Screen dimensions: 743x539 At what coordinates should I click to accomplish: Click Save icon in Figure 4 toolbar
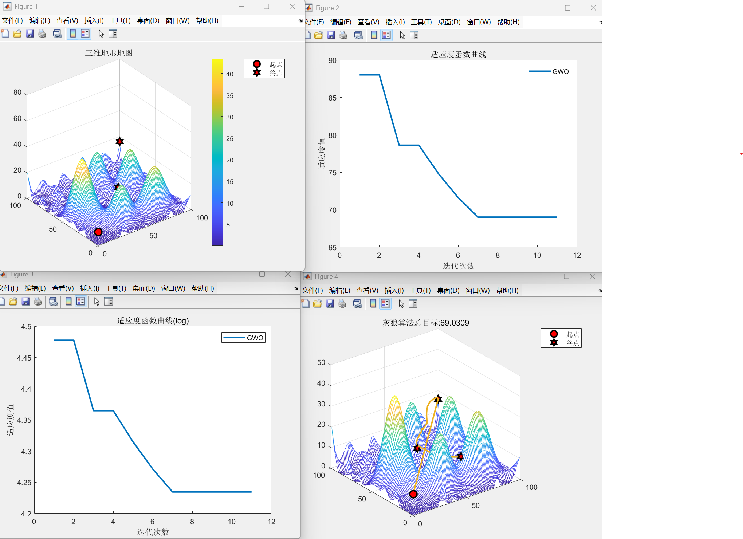330,304
